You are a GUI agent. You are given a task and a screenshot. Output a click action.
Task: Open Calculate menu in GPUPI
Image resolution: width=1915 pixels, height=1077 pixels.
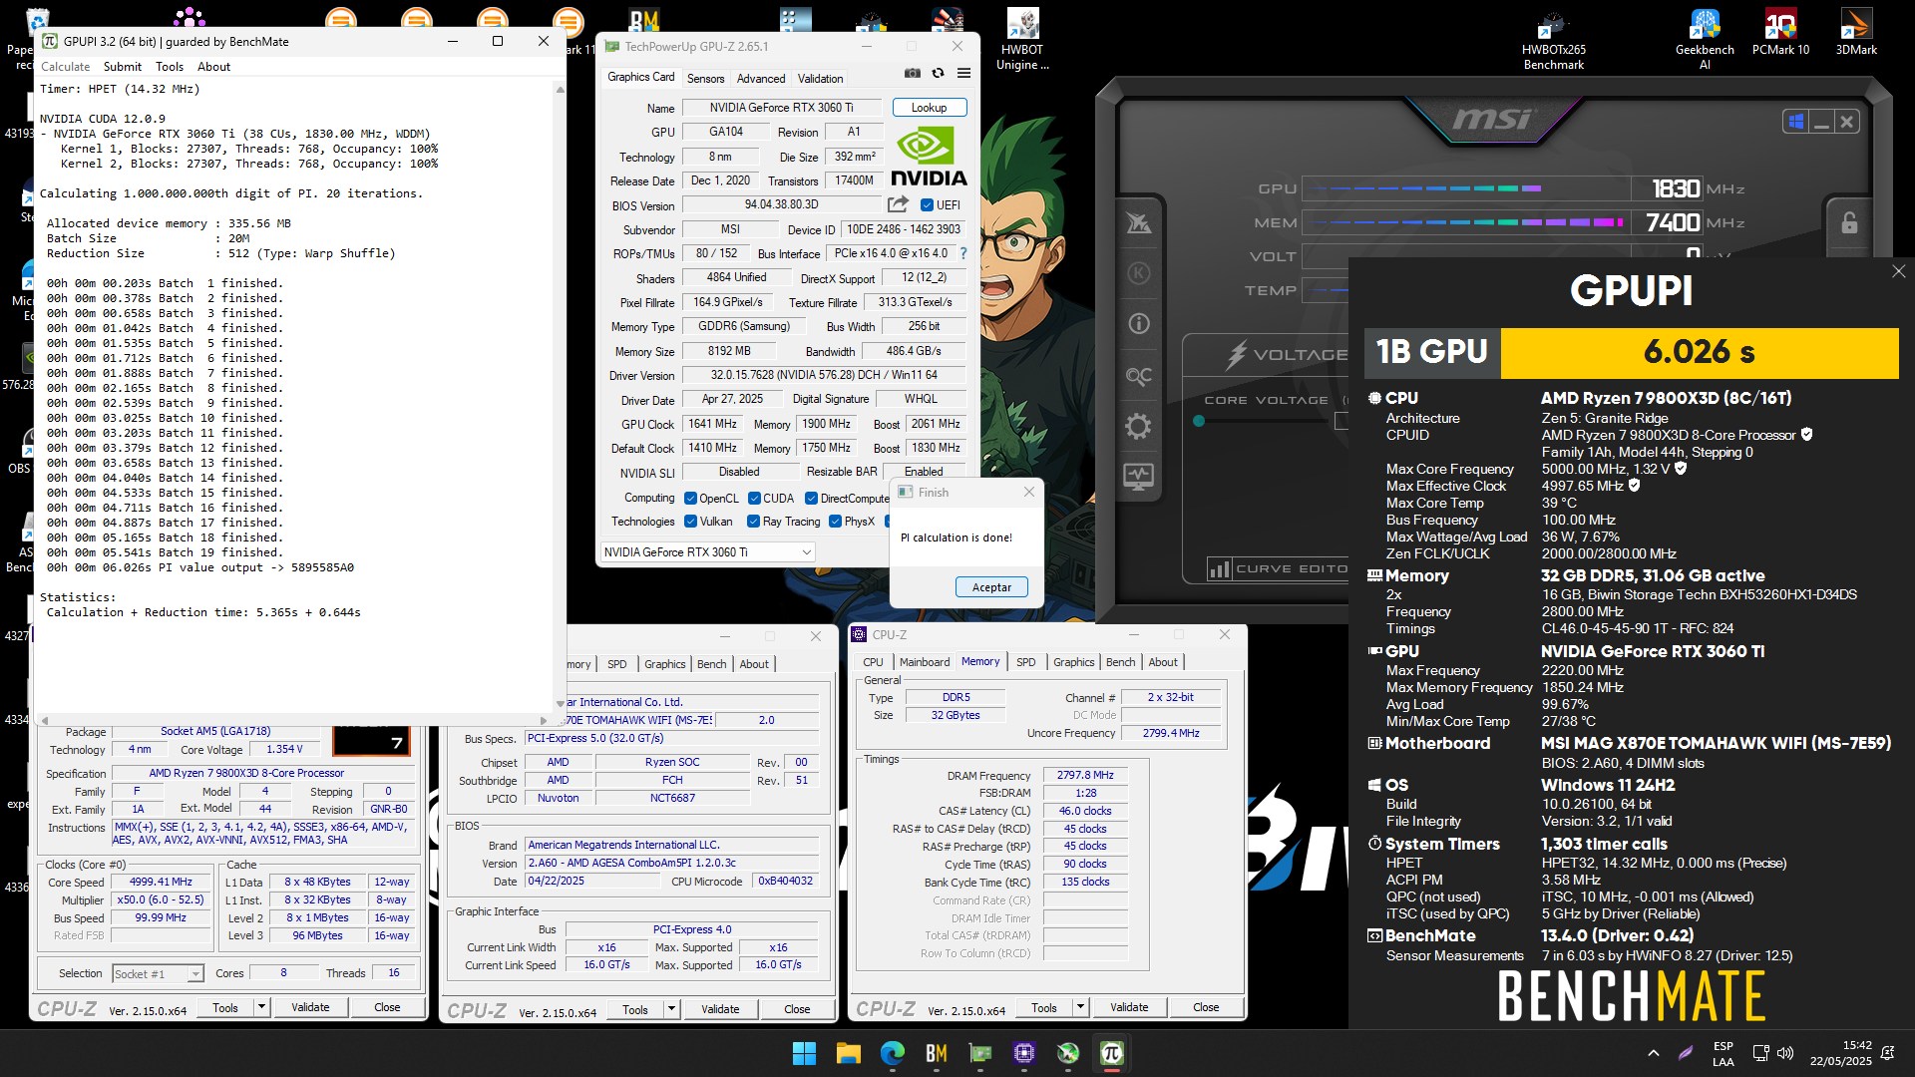pos(65,67)
